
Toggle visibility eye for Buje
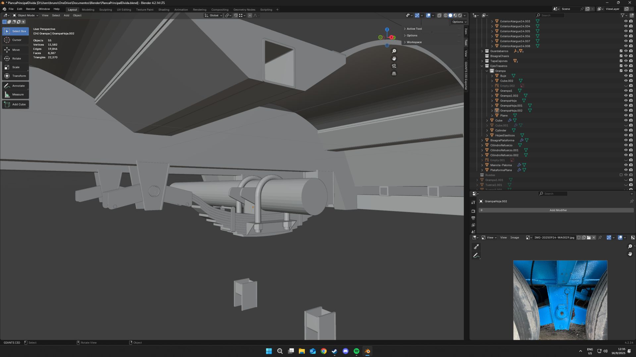[x=626, y=76]
